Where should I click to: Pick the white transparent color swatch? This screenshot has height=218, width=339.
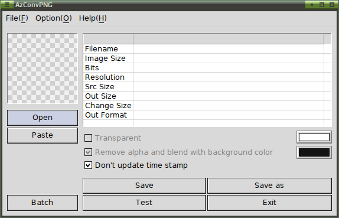(x=314, y=137)
